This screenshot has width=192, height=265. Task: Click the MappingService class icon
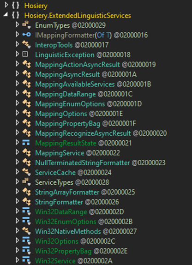coord(26,153)
